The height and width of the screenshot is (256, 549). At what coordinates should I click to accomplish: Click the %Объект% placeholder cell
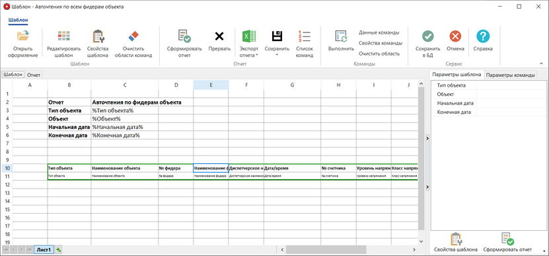pos(125,119)
